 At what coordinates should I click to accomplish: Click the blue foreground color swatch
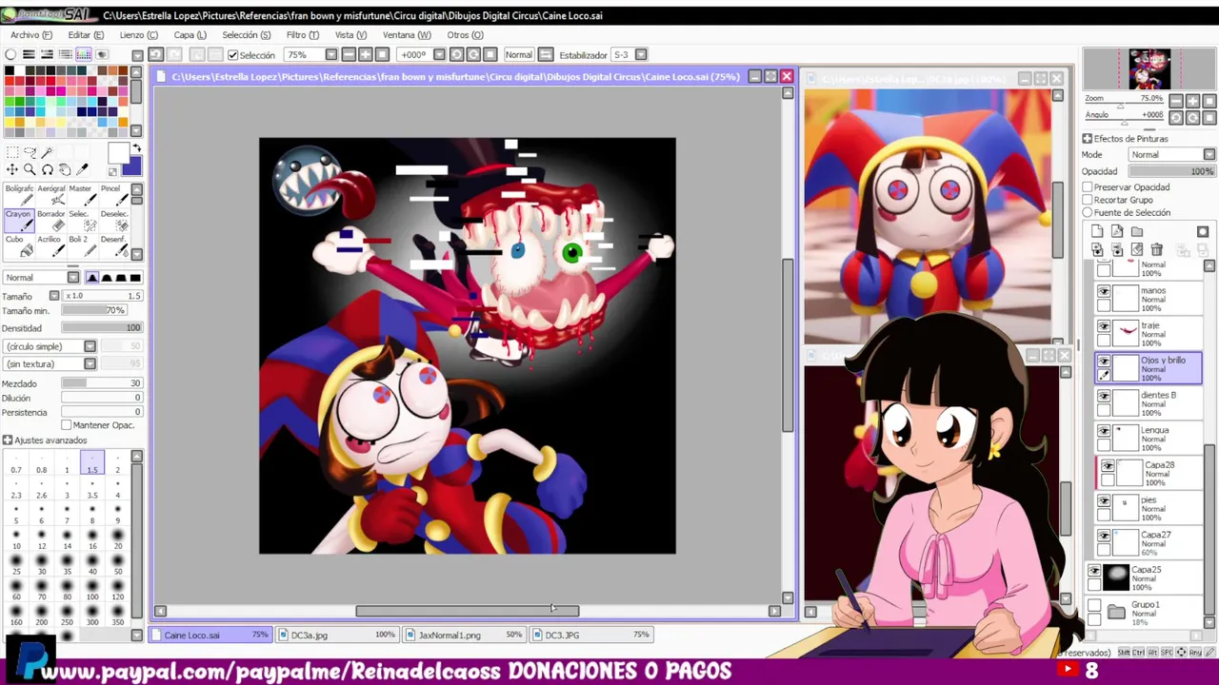(130, 166)
